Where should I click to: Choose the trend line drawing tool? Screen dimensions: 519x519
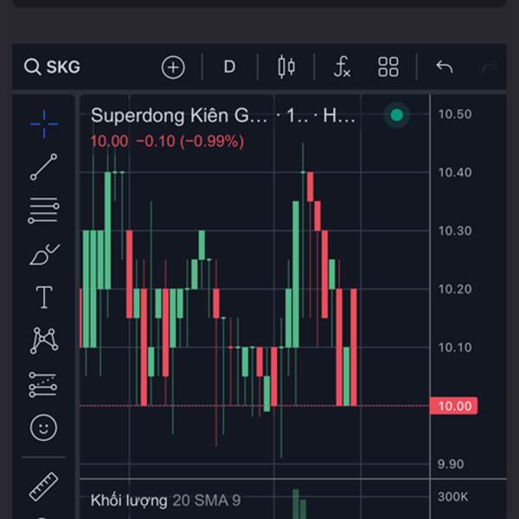click(x=44, y=167)
